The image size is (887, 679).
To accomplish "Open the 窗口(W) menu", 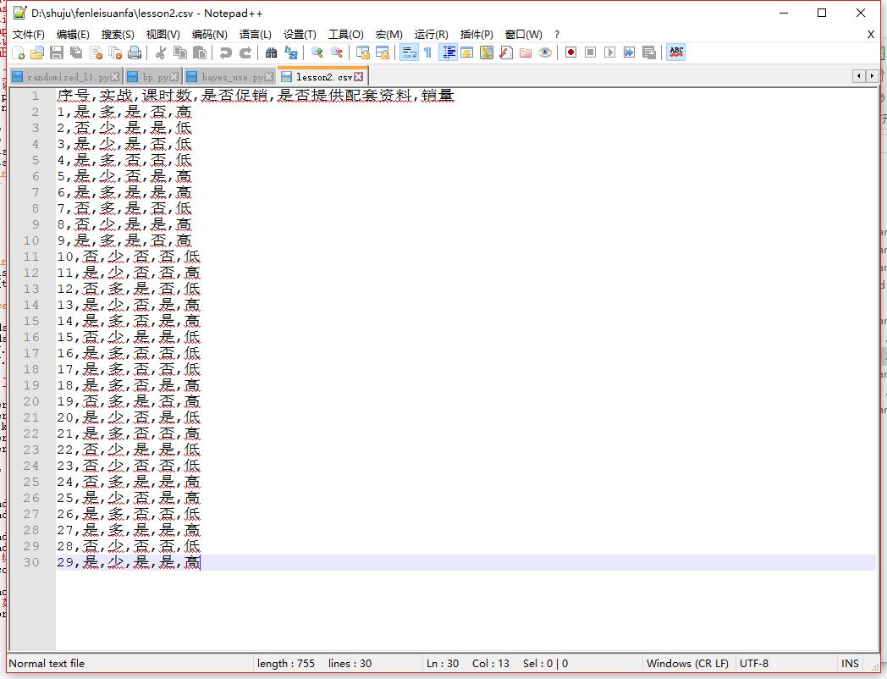I will coord(523,35).
